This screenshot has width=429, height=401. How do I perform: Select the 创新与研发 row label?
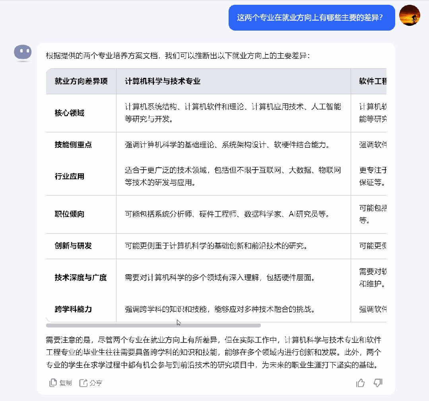pos(73,246)
